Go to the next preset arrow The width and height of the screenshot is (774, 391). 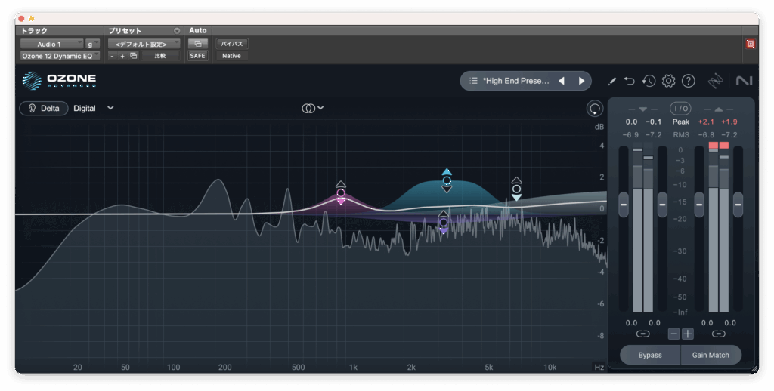tap(581, 81)
